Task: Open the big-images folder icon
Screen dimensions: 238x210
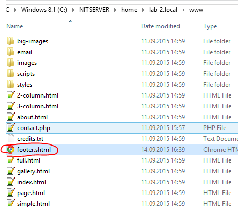Action: pos(10,41)
